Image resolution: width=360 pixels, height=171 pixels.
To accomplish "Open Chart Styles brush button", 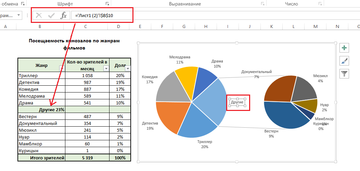I will (344, 61).
